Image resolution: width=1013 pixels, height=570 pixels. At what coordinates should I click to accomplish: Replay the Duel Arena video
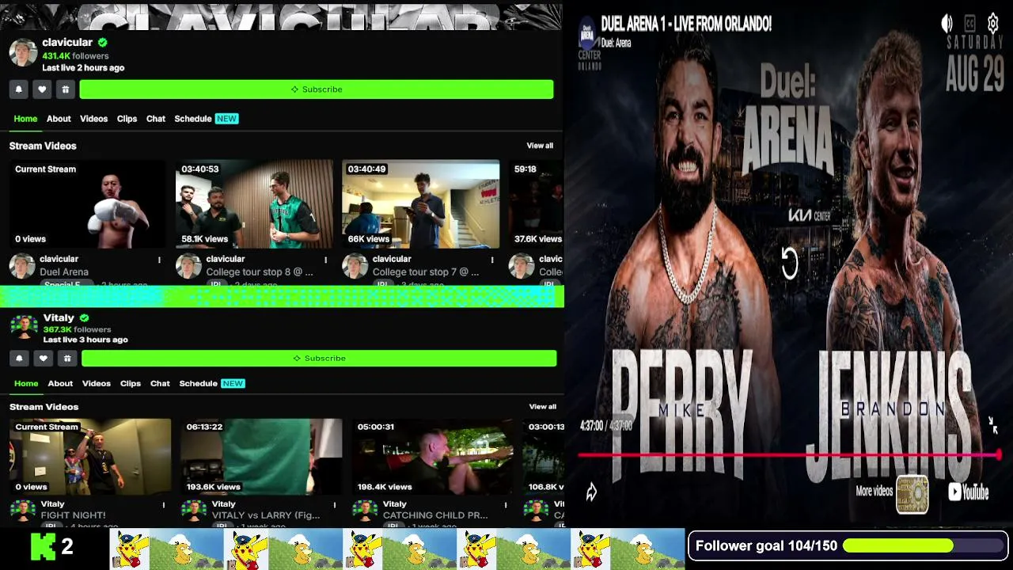tap(789, 264)
